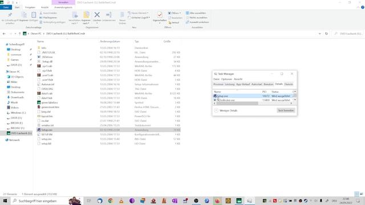Select Netzwerk in the navigation pane
The width and height of the screenshot is (365, 205).
(14, 140)
